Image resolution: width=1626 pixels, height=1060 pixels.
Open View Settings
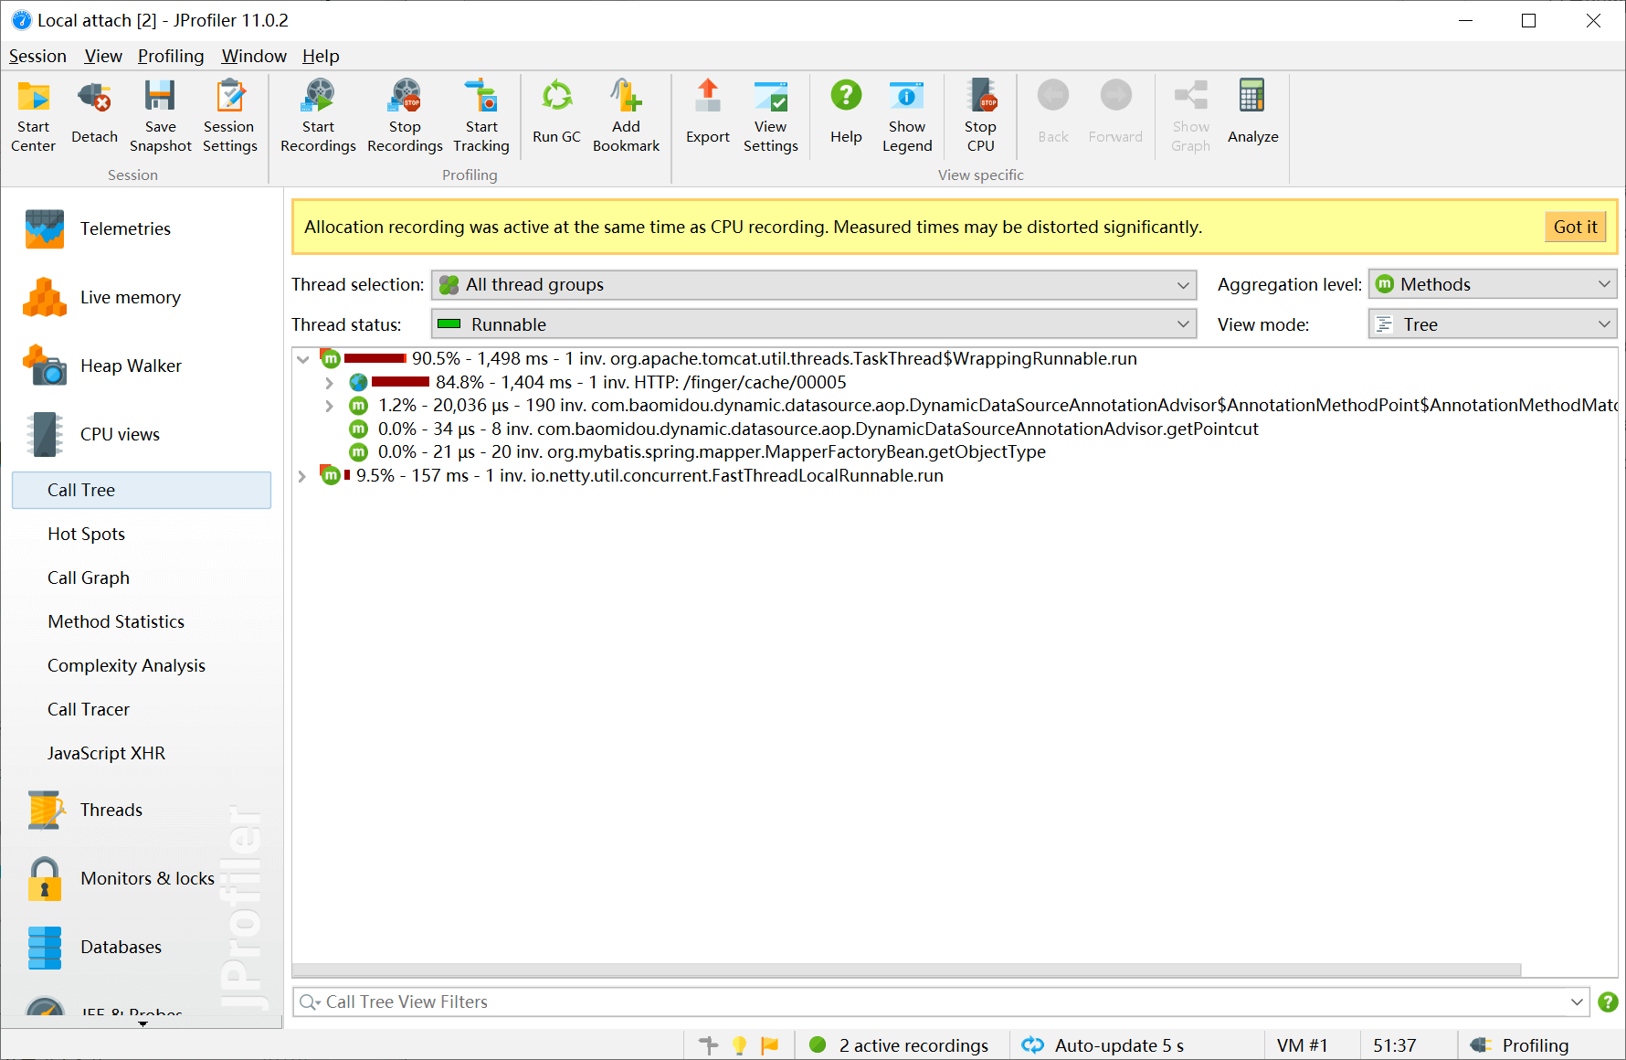[x=771, y=117]
